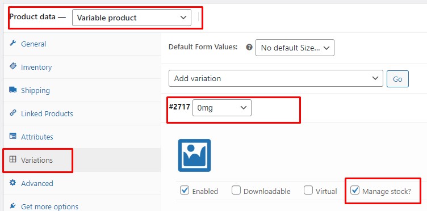Expand the Add variation dropdown
This screenshot has width=427, height=211.
[276, 79]
